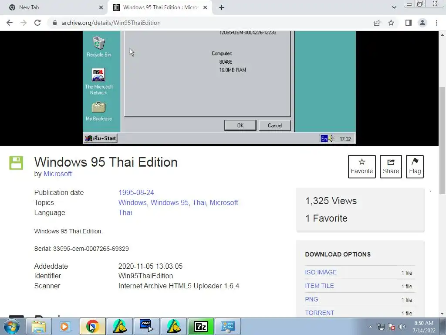Go back to the previous page
This screenshot has height=335, width=446.
coord(10,23)
